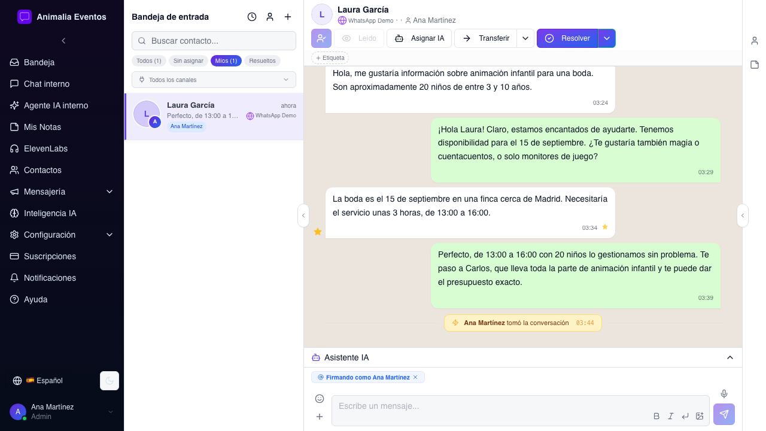
Task: Collapse the sidebar with the left chevron
Action: click(x=63, y=41)
